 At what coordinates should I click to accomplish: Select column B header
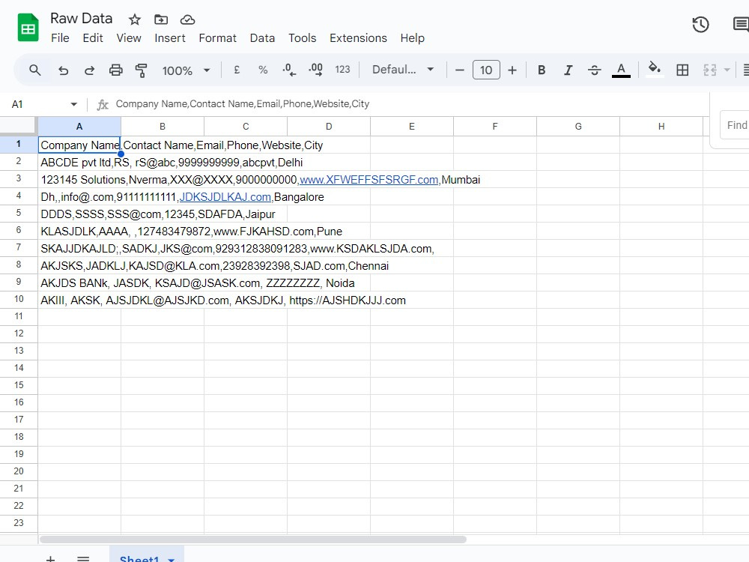[163, 126]
